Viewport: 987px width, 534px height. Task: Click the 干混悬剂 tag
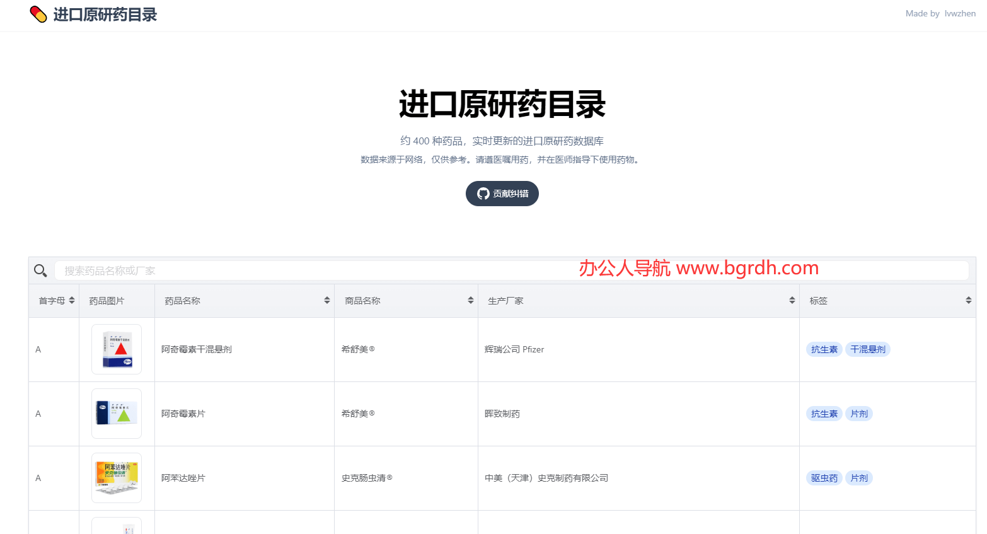click(868, 349)
